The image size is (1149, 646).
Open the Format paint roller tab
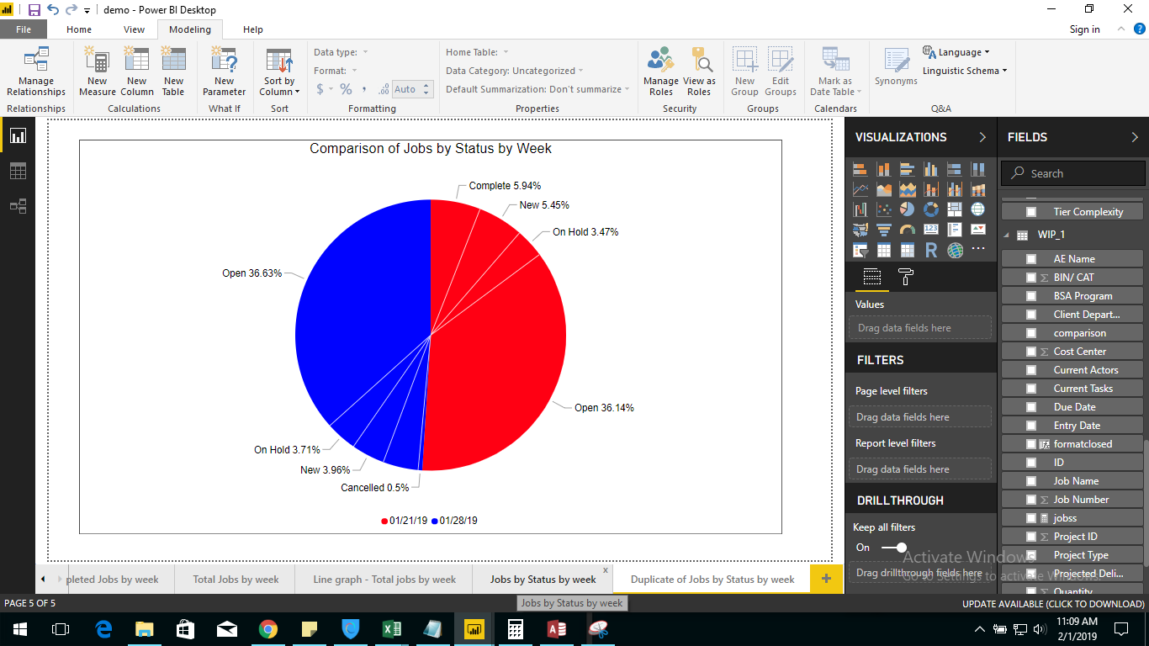[906, 277]
